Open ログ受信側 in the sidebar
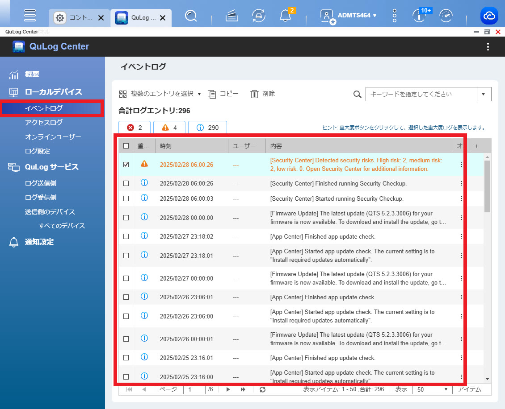The image size is (505, 409). point(41,198)
